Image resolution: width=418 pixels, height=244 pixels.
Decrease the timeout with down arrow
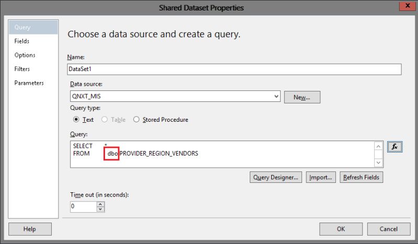point(100,210)
